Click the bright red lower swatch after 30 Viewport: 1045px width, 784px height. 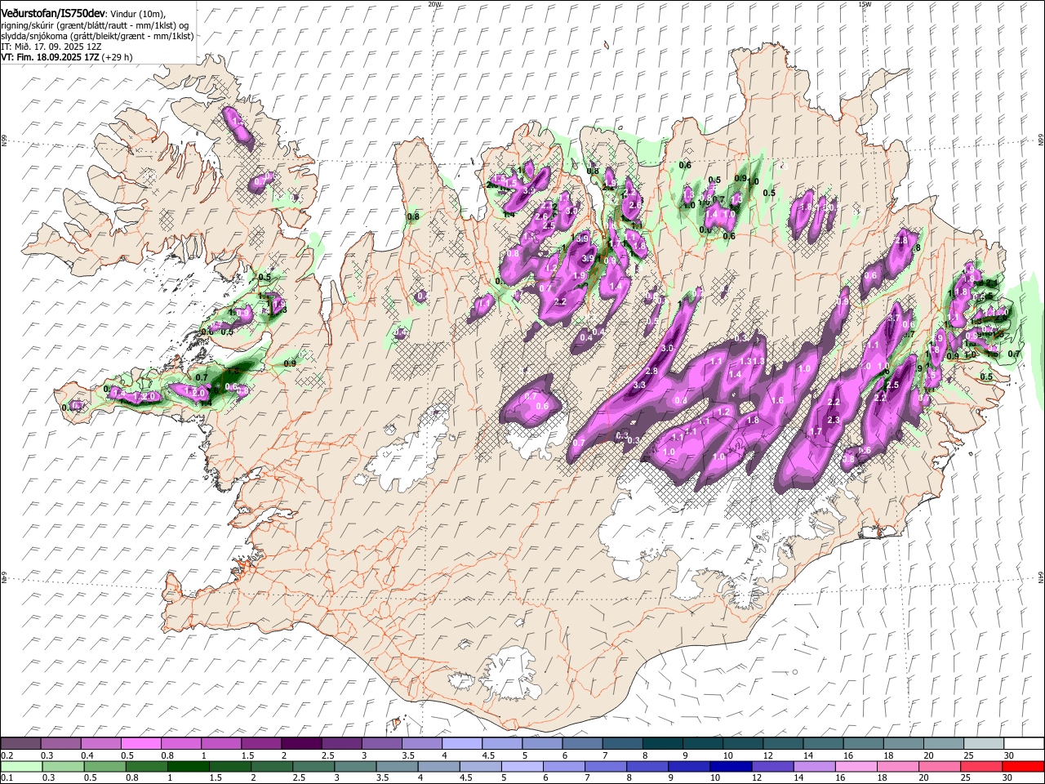tap(1021, 766)
